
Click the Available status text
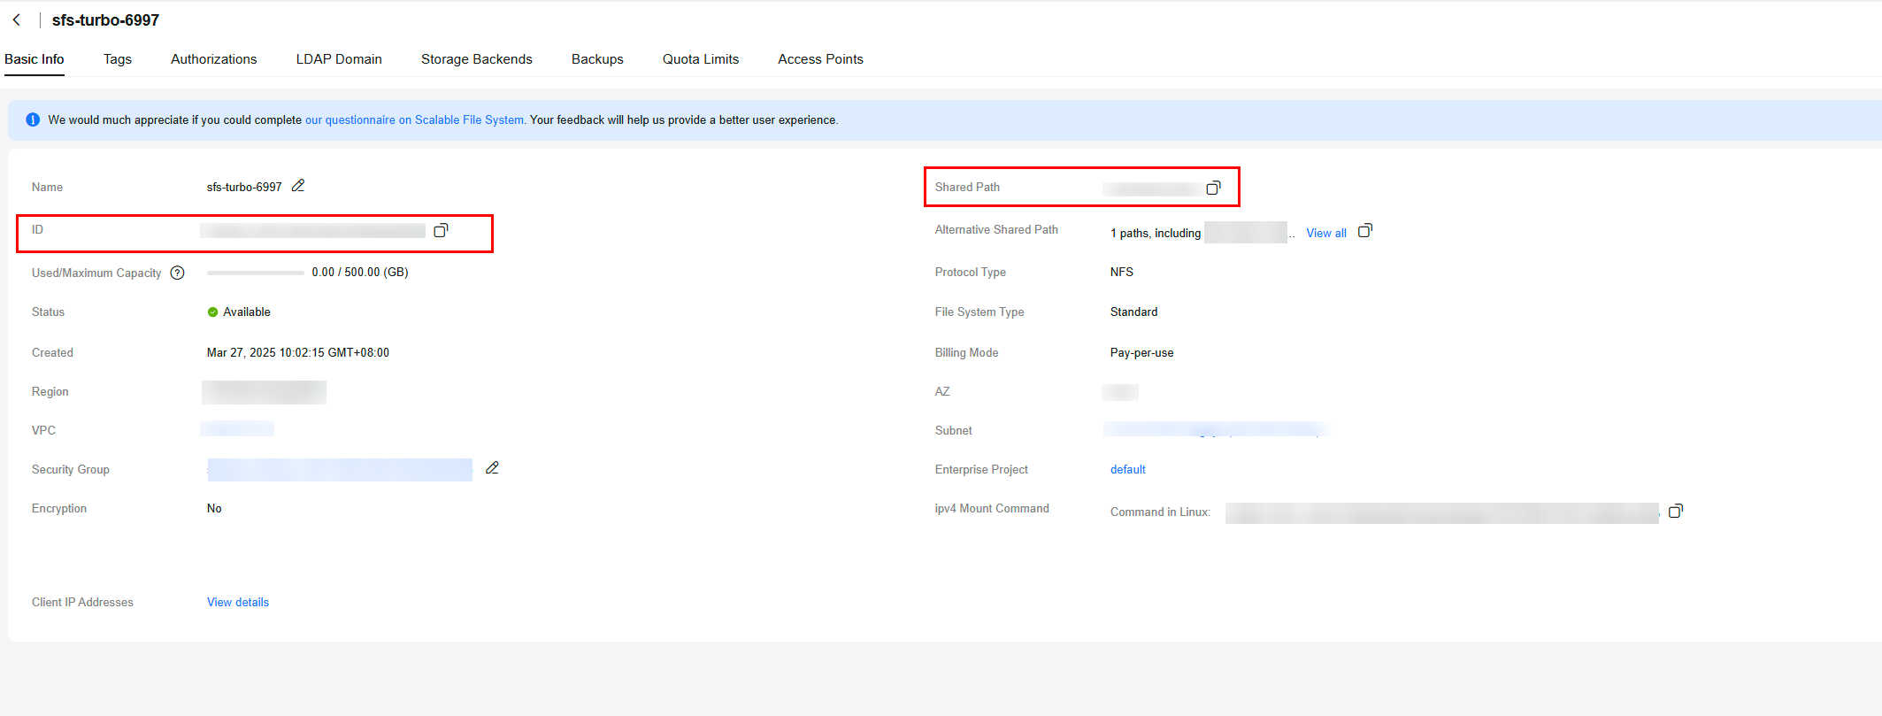(247, 312)
